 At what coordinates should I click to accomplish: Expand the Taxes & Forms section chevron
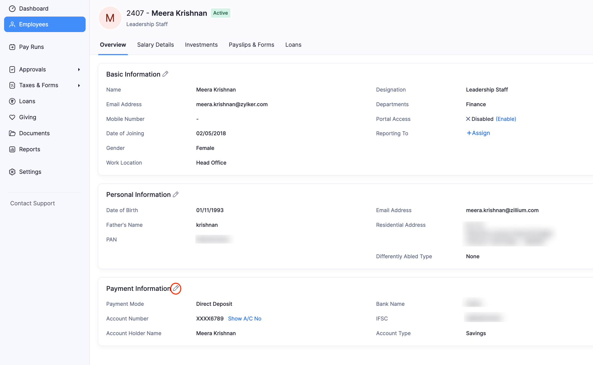(79, 85)
